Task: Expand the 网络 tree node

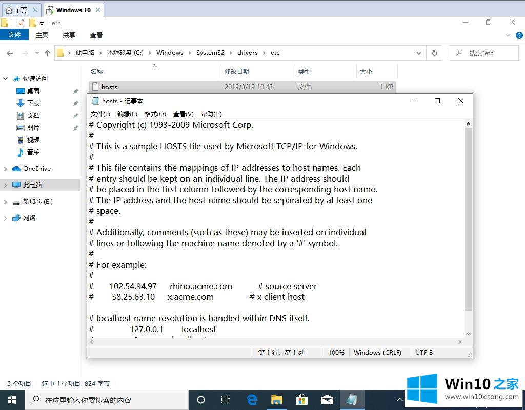Action: click(6, 218)
